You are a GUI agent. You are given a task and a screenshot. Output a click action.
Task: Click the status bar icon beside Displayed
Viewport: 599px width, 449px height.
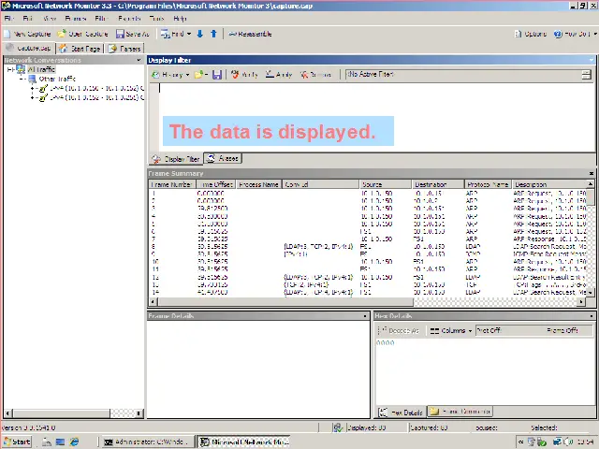click(x=337, y=427)
